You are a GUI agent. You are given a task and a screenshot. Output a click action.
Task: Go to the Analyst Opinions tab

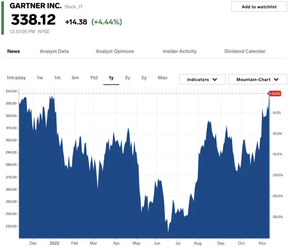coord(115,51)
